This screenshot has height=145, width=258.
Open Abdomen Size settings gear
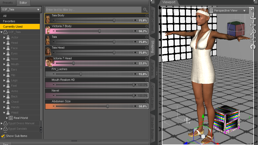(146, 102)
